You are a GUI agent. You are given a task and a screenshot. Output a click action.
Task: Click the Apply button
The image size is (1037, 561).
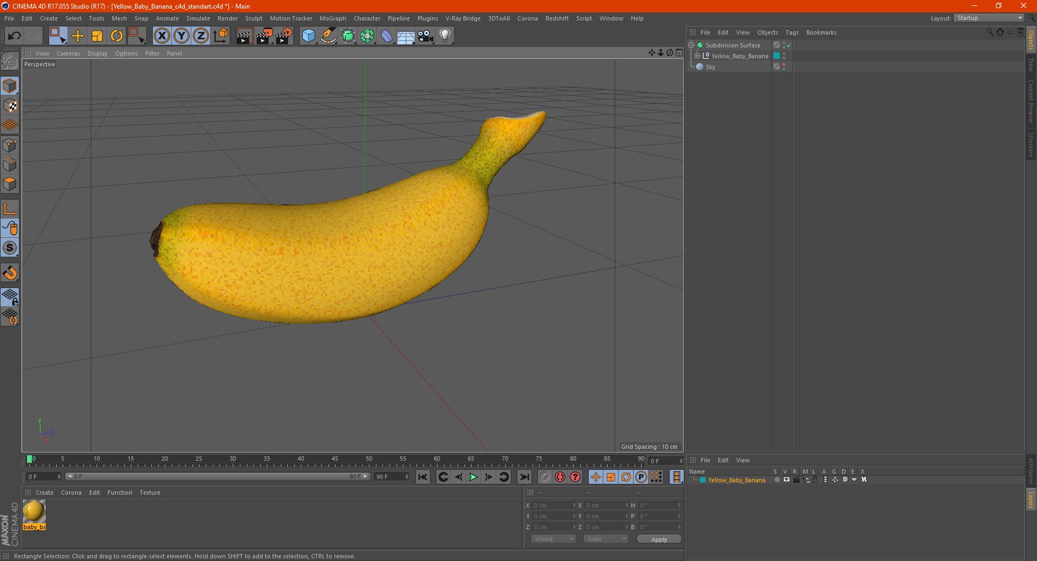click(659, 539)
